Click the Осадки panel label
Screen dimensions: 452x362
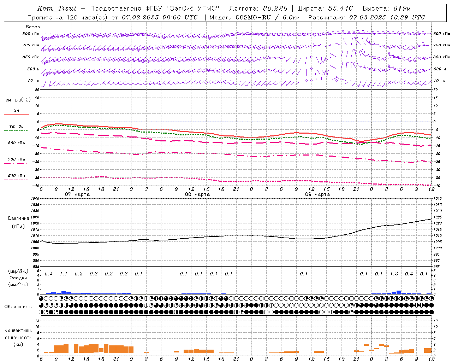click(18, 278)
